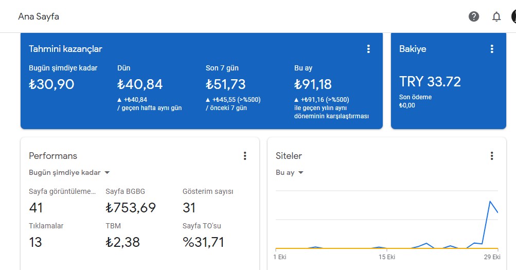The height and width of the screenshot is (270, 516).
Task: Click the Gösterim sayısı metric value 31
Action: point(189,208)
